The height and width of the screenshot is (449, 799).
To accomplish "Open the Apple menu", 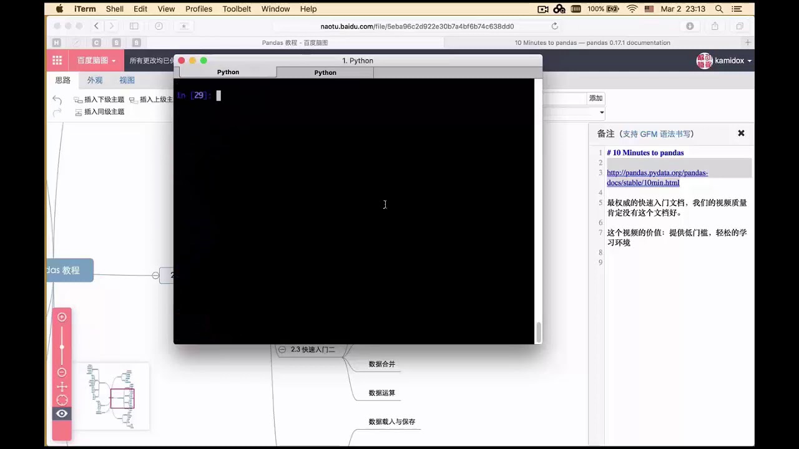I will [x=59, y=9].
